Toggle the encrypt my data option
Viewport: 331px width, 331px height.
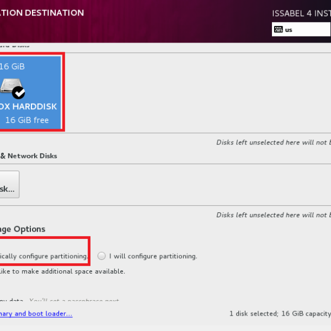[11, 301]
